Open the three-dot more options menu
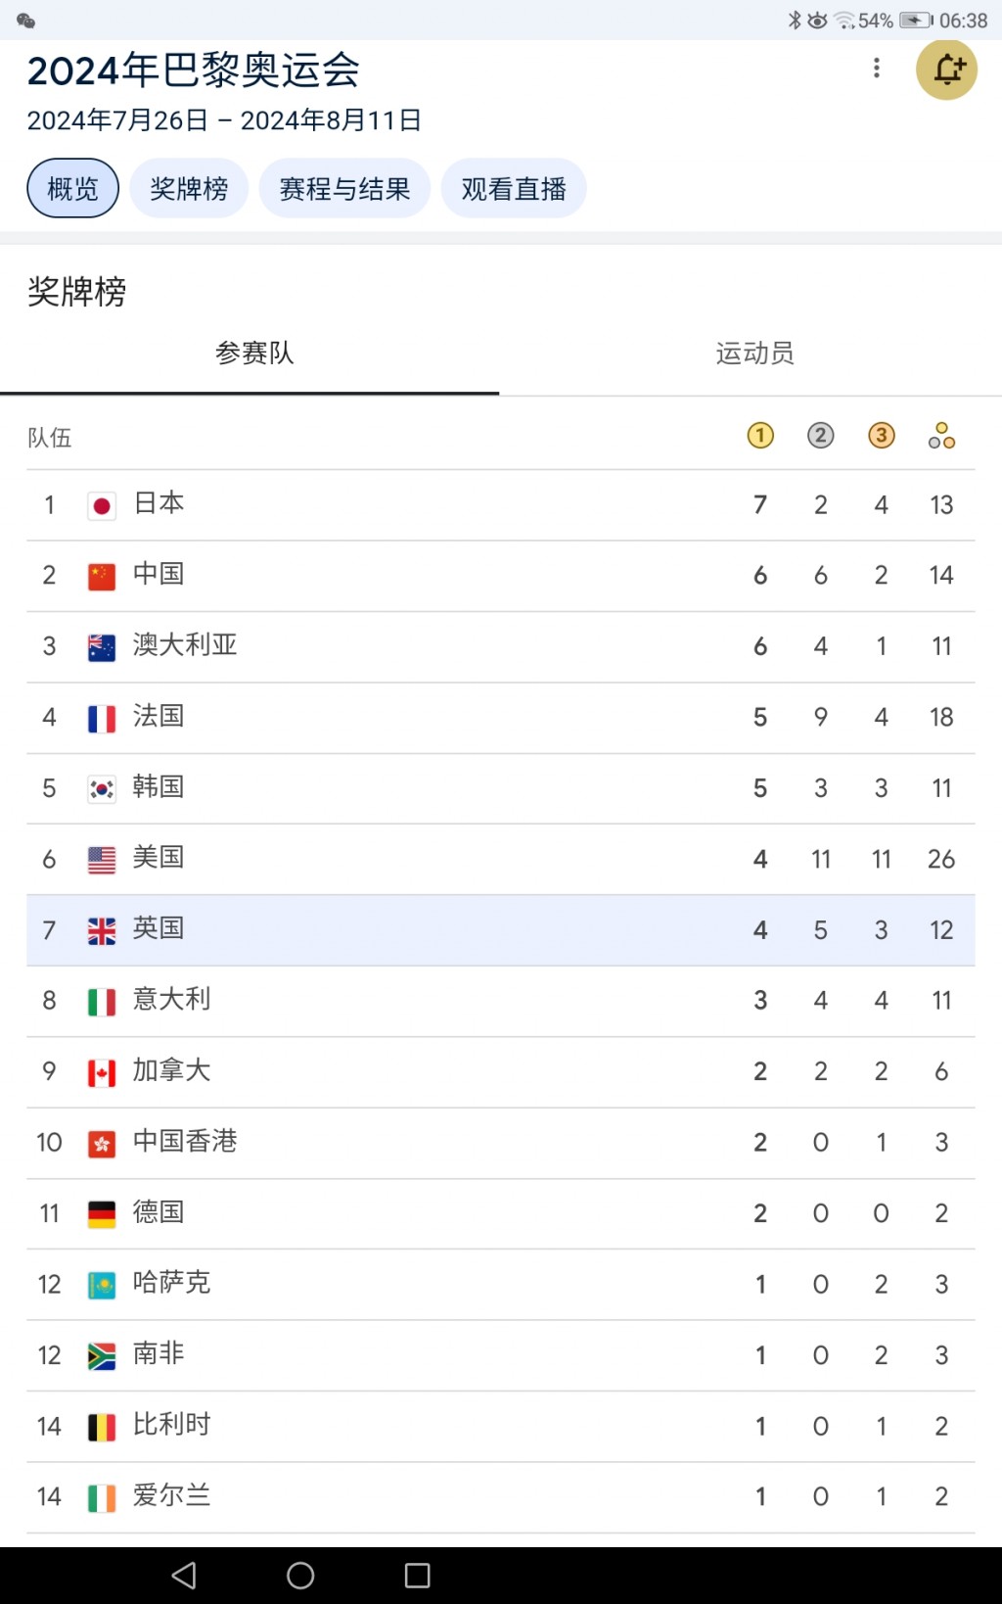Viewport: 1002px width, 1604px height. (x=877, y=68)
